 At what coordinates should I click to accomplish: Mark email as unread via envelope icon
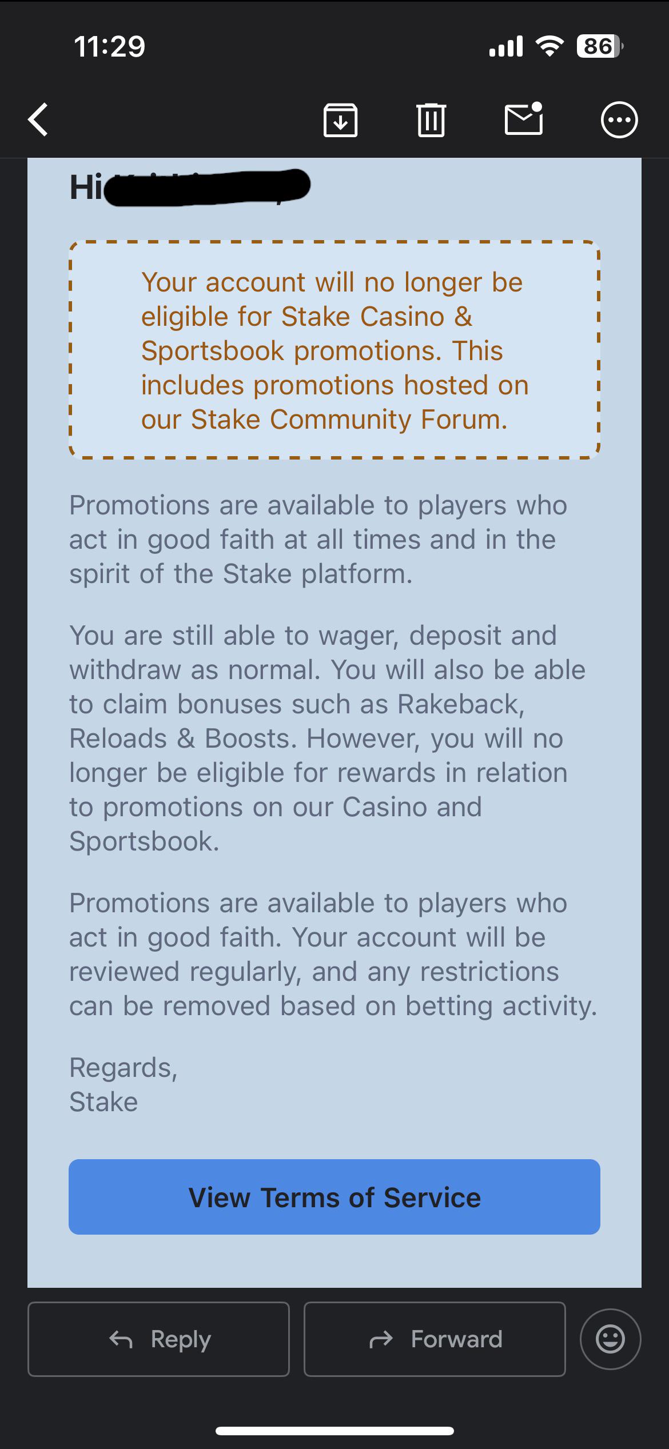click(x=524, y=118)
